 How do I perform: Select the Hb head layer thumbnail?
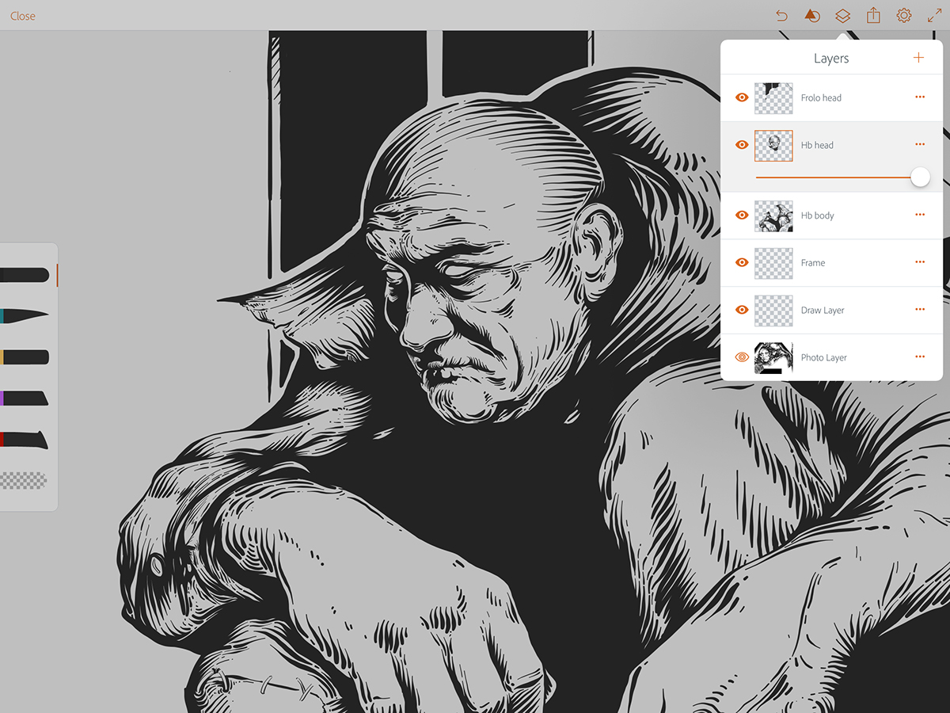pyautogui.click(x=773, y=145)
